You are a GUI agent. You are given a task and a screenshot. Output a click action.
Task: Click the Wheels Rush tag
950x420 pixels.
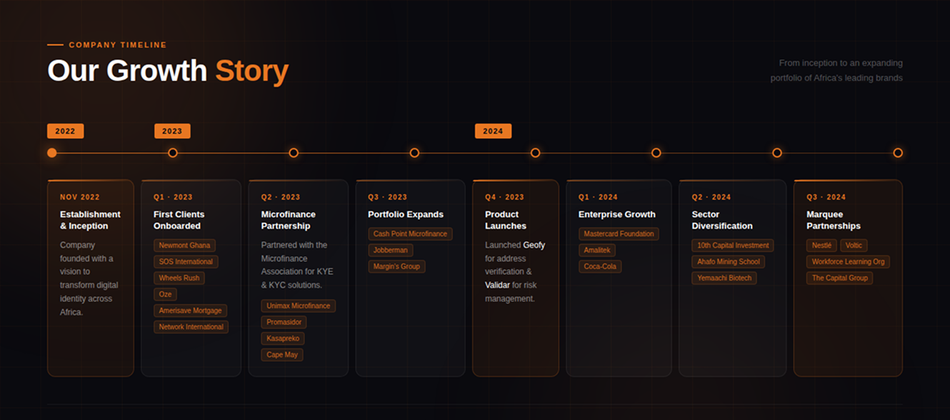point(179,278)
